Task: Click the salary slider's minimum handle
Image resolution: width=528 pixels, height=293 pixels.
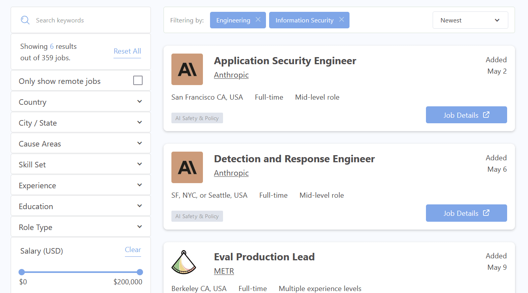Action: click(x=22, y=272)
